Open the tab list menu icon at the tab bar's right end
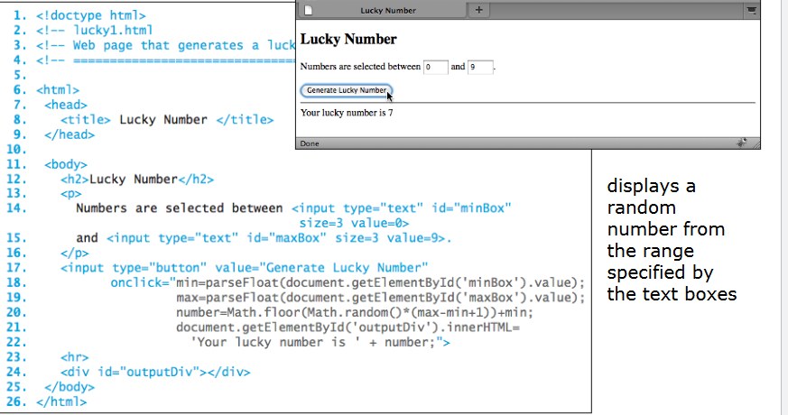788x415 pixels. [751, 10]
